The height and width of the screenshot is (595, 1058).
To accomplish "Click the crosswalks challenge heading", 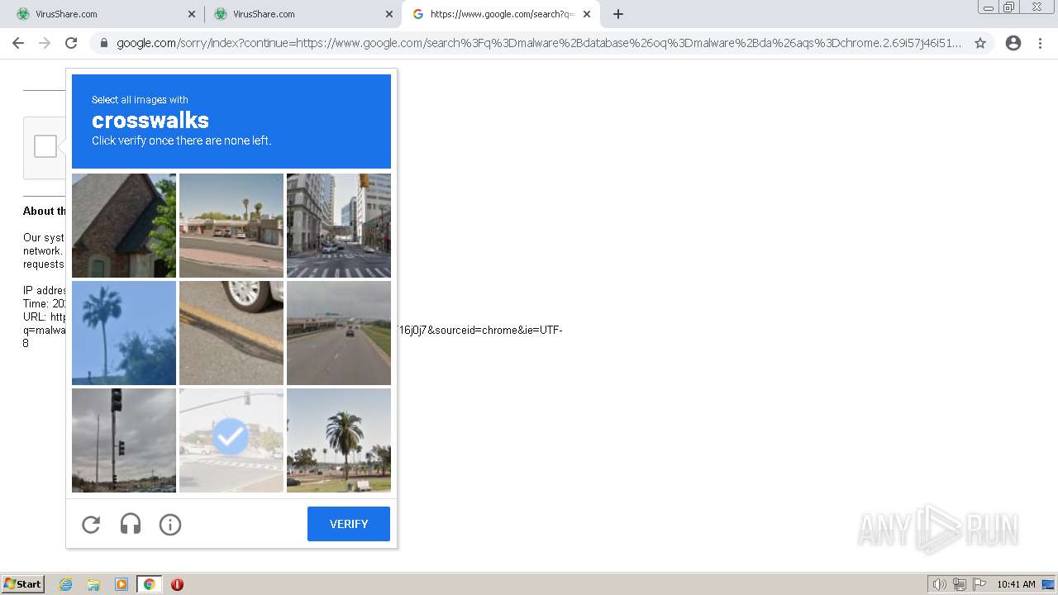I will pyautogui.click(x=150, y=120).
